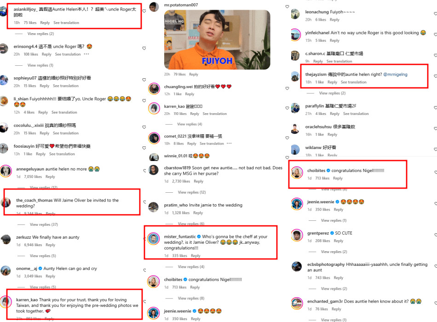Image resolution: width=437 pixels, height=322 pixels.
Task: Like the erinsong4.4 comment with the heart icon
Action: pos(144,48)
